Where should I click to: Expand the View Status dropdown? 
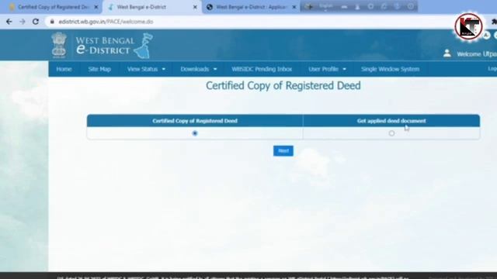(146, 69)
